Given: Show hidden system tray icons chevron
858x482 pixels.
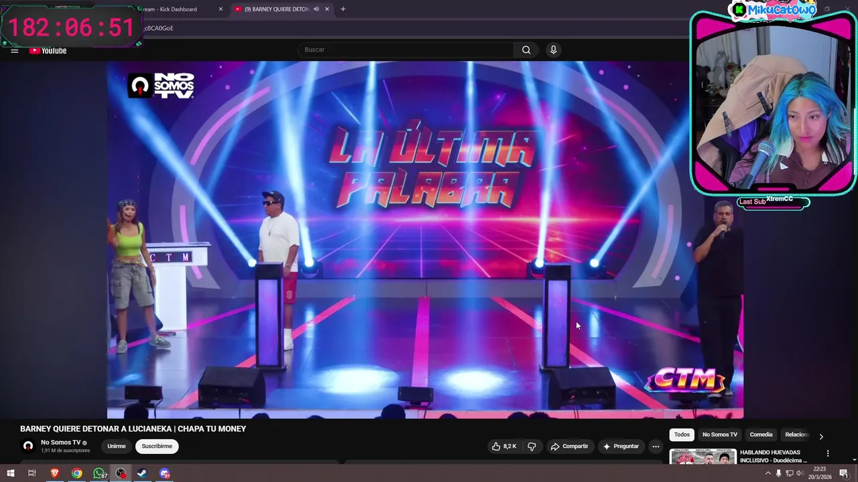Looking at the screenshot, I should pos(768,473).
